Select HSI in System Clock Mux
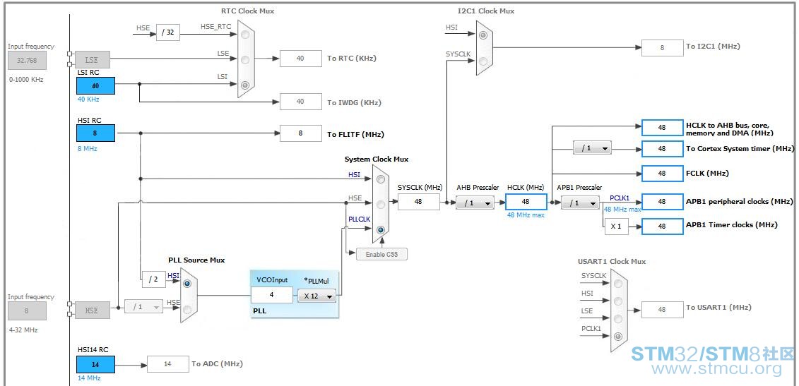This screenshot has width=799, height=386. (x=381, y=179)
